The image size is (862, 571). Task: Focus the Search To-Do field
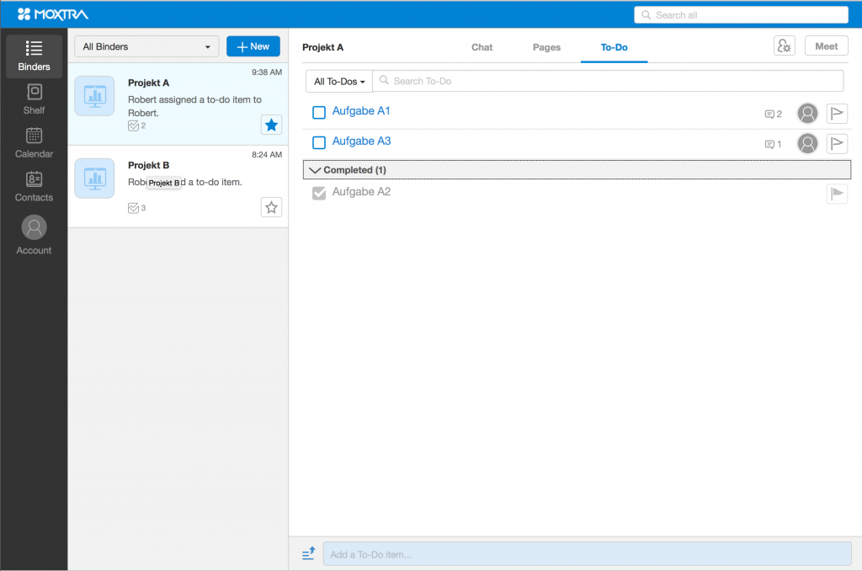point(608,81)
